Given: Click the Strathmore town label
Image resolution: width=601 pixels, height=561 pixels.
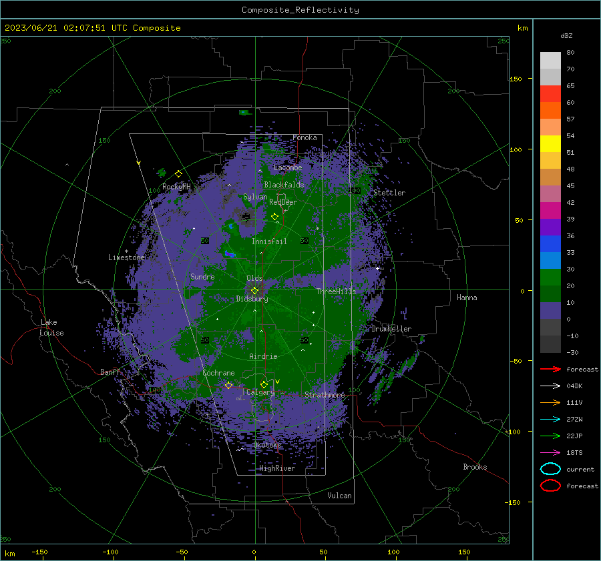Looking at the screenshot, I should [x=325, y=395].
